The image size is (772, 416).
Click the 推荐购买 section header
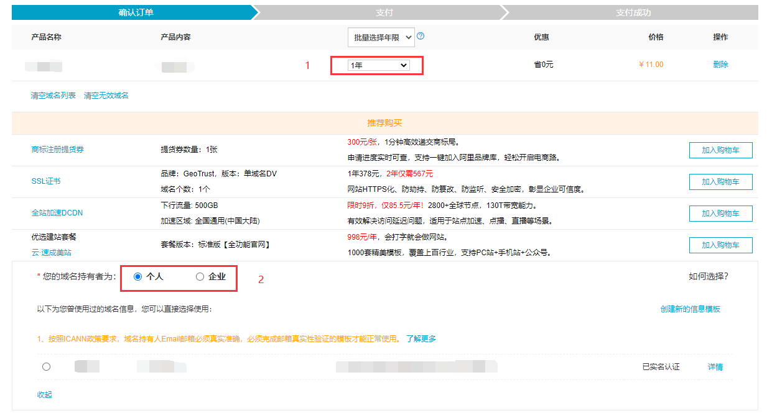click(x=384, y=123)
